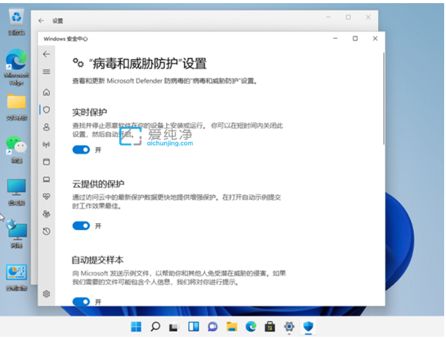The width and height of the screenshot is (446, 338).
Task: Open Family options sidebar icon
Action: 46,214
